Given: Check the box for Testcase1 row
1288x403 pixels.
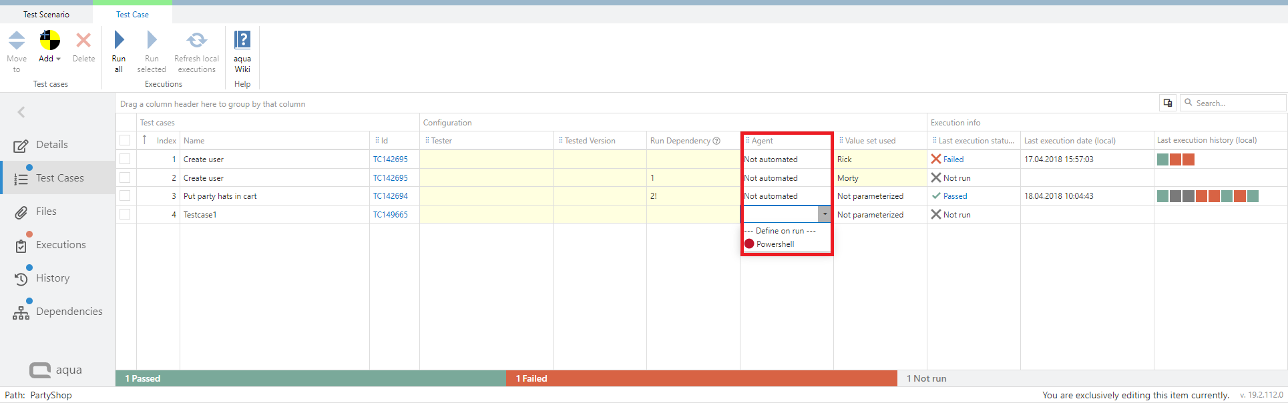Looking at the screenshot, I should pos(125,214).
